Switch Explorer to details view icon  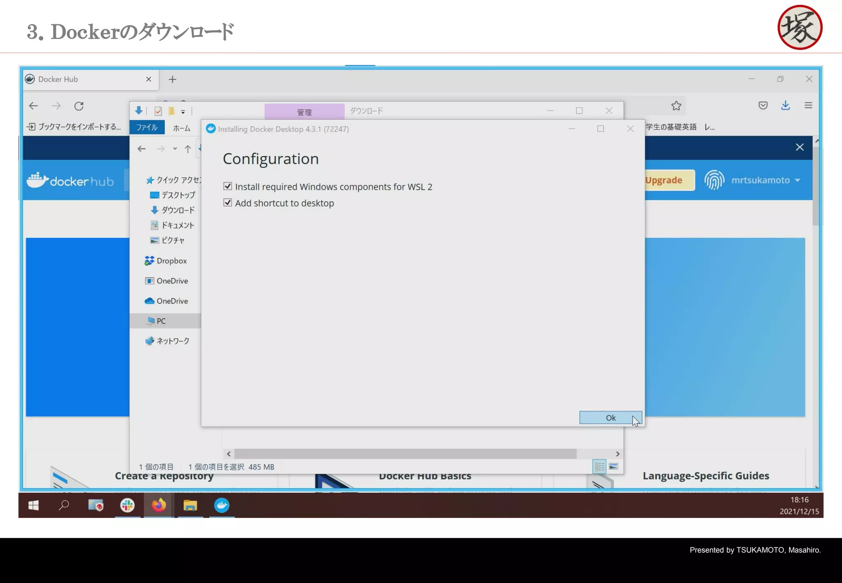(x=600, y=467)
